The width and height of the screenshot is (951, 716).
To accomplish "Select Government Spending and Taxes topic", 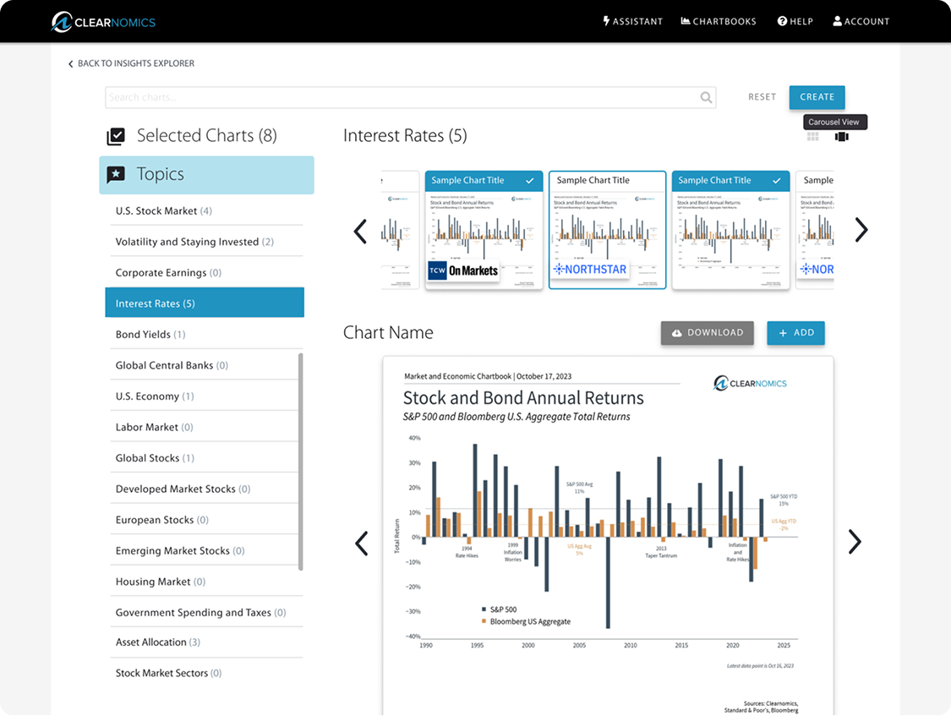I will [x=206, y=613].
